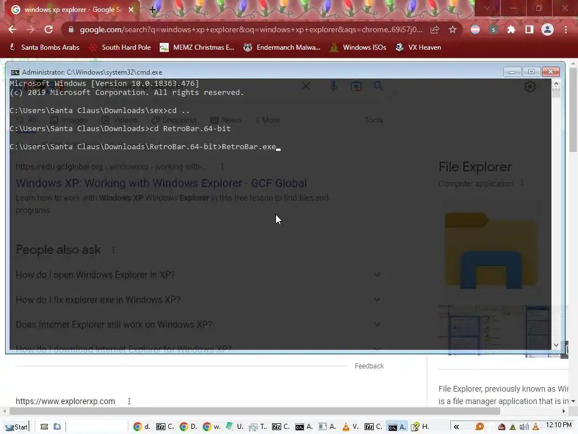This screenshot has height=434, width=578.
Task: Click the cmd.exe title bar icon
Action: pos(15,72)
